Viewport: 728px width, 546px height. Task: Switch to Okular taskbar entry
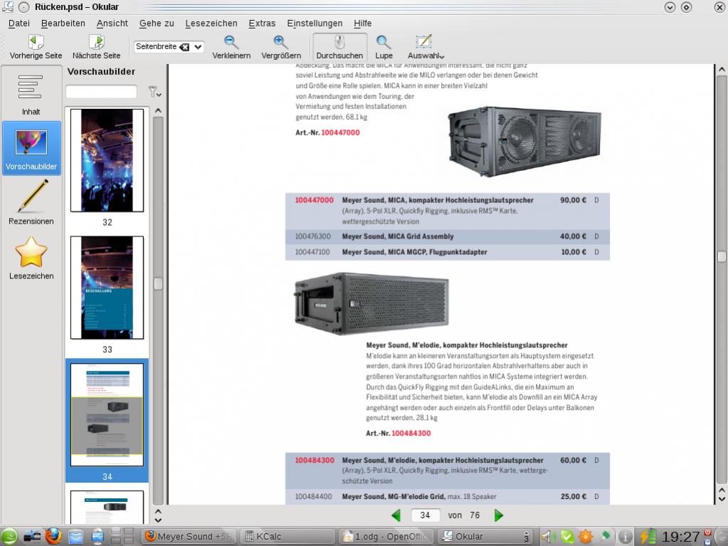[x=485, y=537]
